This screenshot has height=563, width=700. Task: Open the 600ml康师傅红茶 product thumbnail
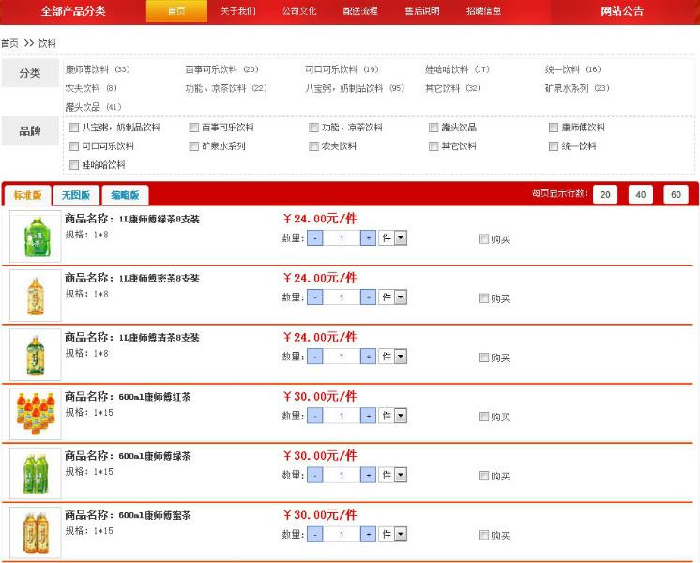tap(36, 414)
